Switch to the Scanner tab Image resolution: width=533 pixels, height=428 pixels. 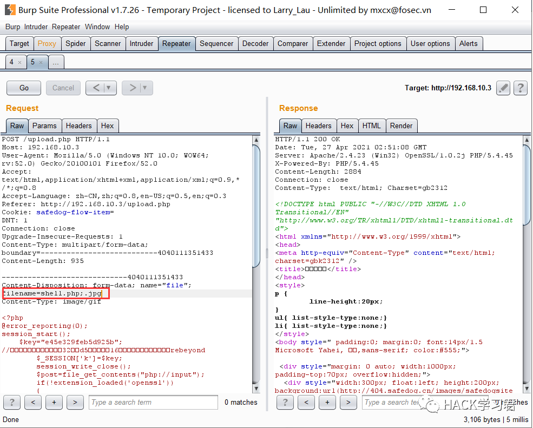108,43
